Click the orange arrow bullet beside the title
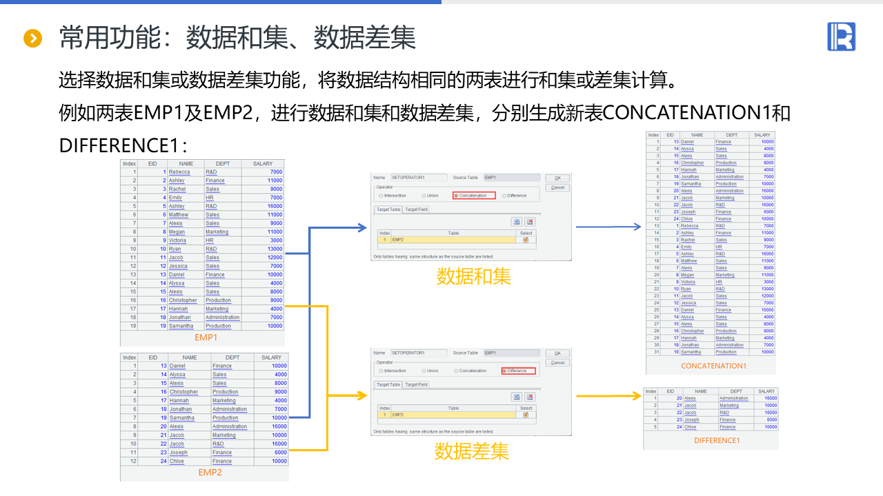Viewport: 883px width, 496px height. click(x=33, y=38)
